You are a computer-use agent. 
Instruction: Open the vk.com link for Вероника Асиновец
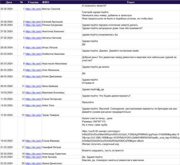coord(33,93)
